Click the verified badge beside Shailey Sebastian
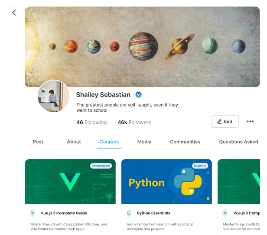 139,95
